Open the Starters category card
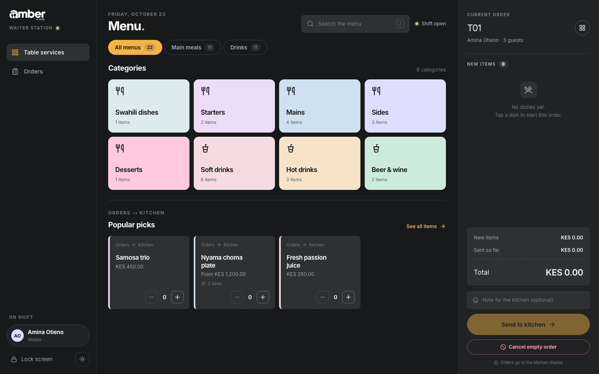599x374 pixels. click(234, 106)
